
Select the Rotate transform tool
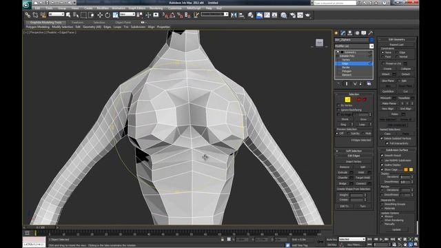tap(107, 15)
